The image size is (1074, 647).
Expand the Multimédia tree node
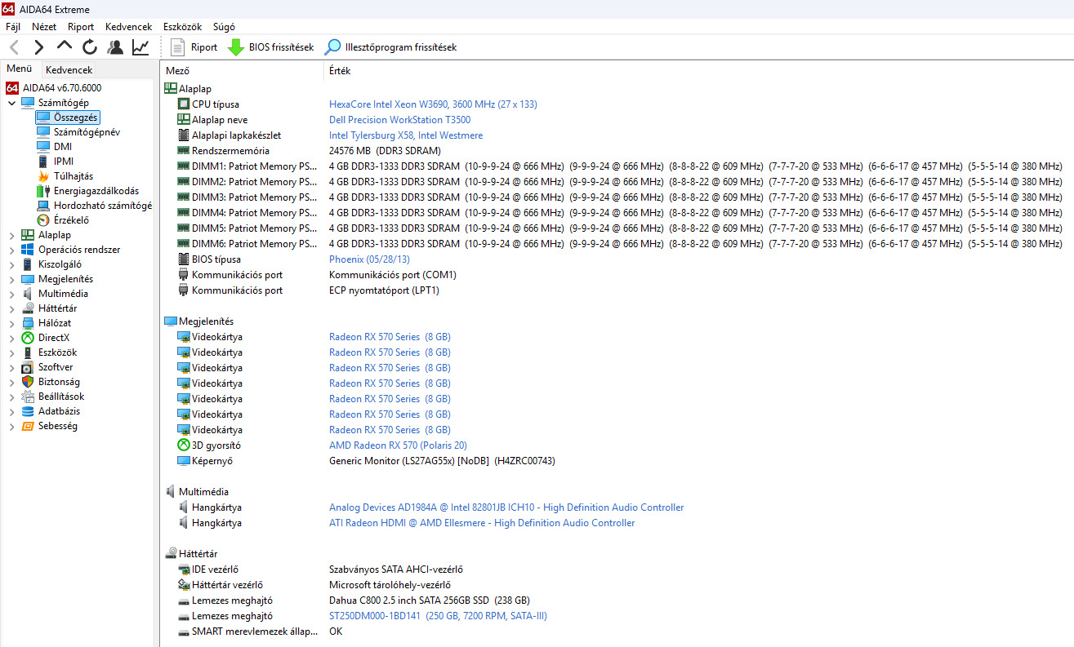(11, 294)
